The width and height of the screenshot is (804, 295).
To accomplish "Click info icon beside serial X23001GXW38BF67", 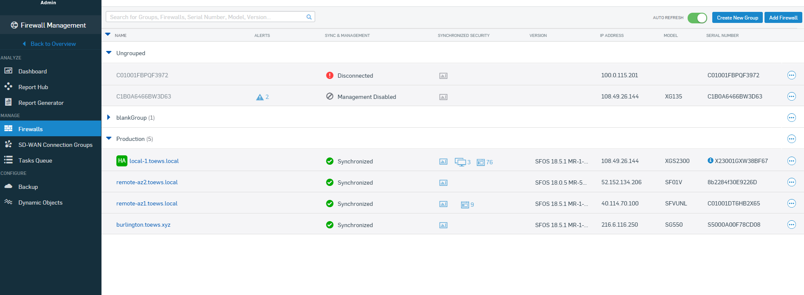I will tap(710, 160).
